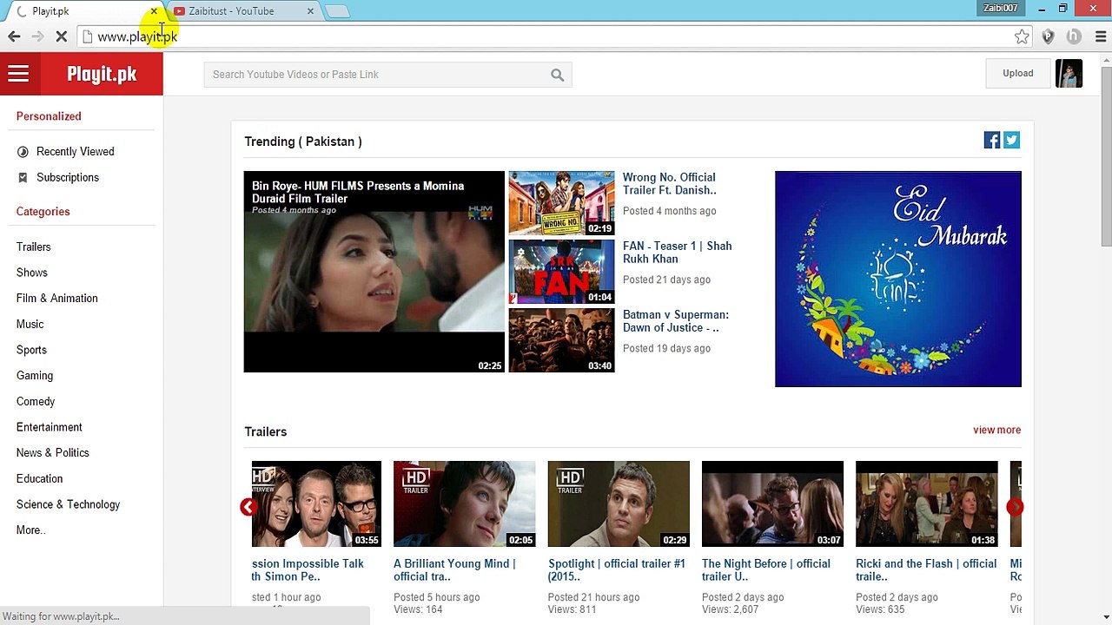Open Spotlight official trailer thumbnail

[619, 503]
